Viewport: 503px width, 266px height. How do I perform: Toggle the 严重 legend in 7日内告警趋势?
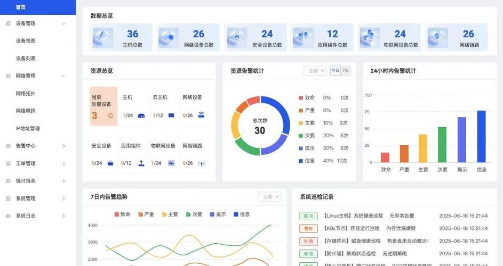click(146, 214)
